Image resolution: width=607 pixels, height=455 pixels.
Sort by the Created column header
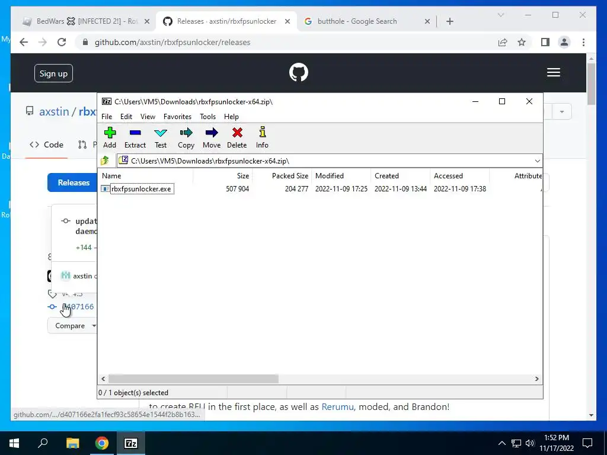pos(400,175)
